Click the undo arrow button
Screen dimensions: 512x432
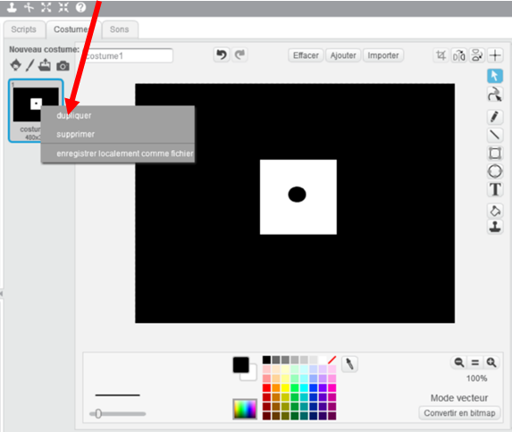[x=222, y=54]
